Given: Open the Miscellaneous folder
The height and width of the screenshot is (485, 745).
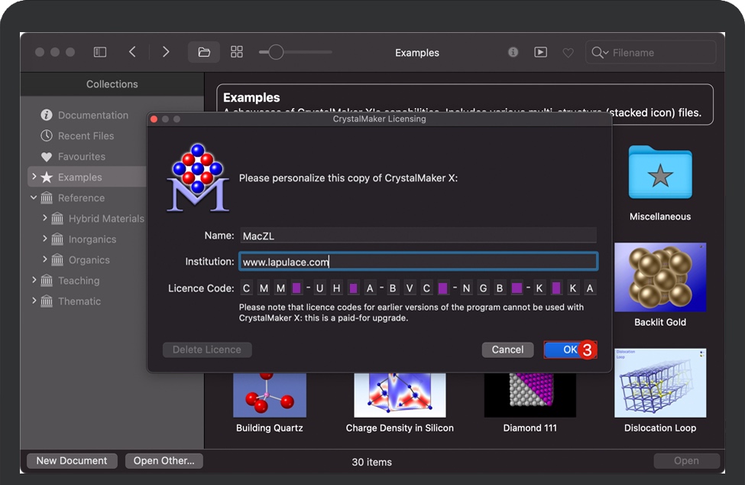Looking at the screenshot, I should (x=660, y=172).
